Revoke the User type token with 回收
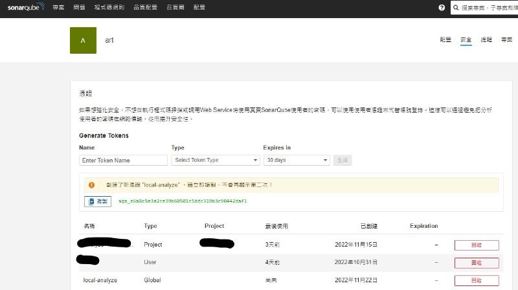The width and height of the screenshot is (518, 290). pos(476,262)
